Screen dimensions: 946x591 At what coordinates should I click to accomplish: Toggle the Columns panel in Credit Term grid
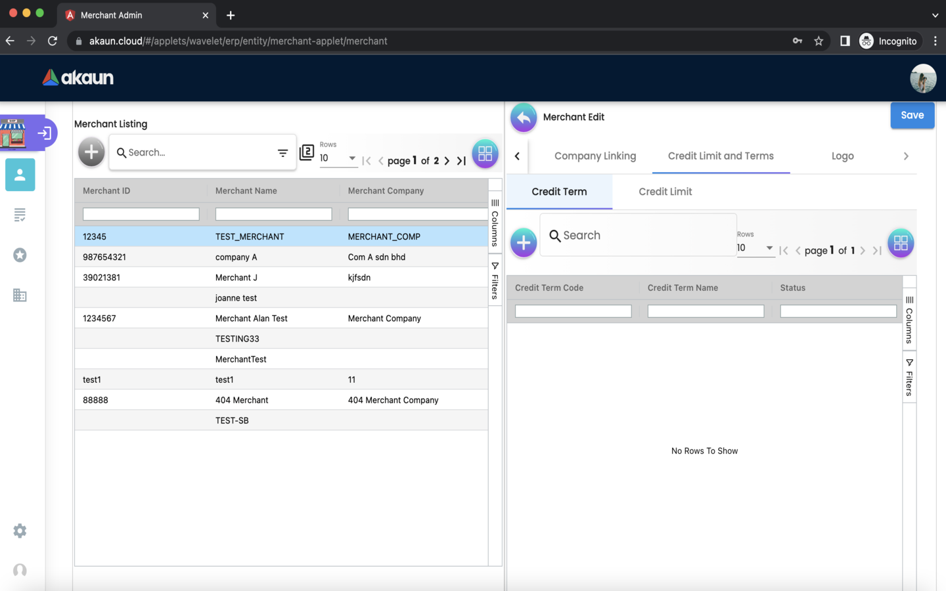(909, 320)
